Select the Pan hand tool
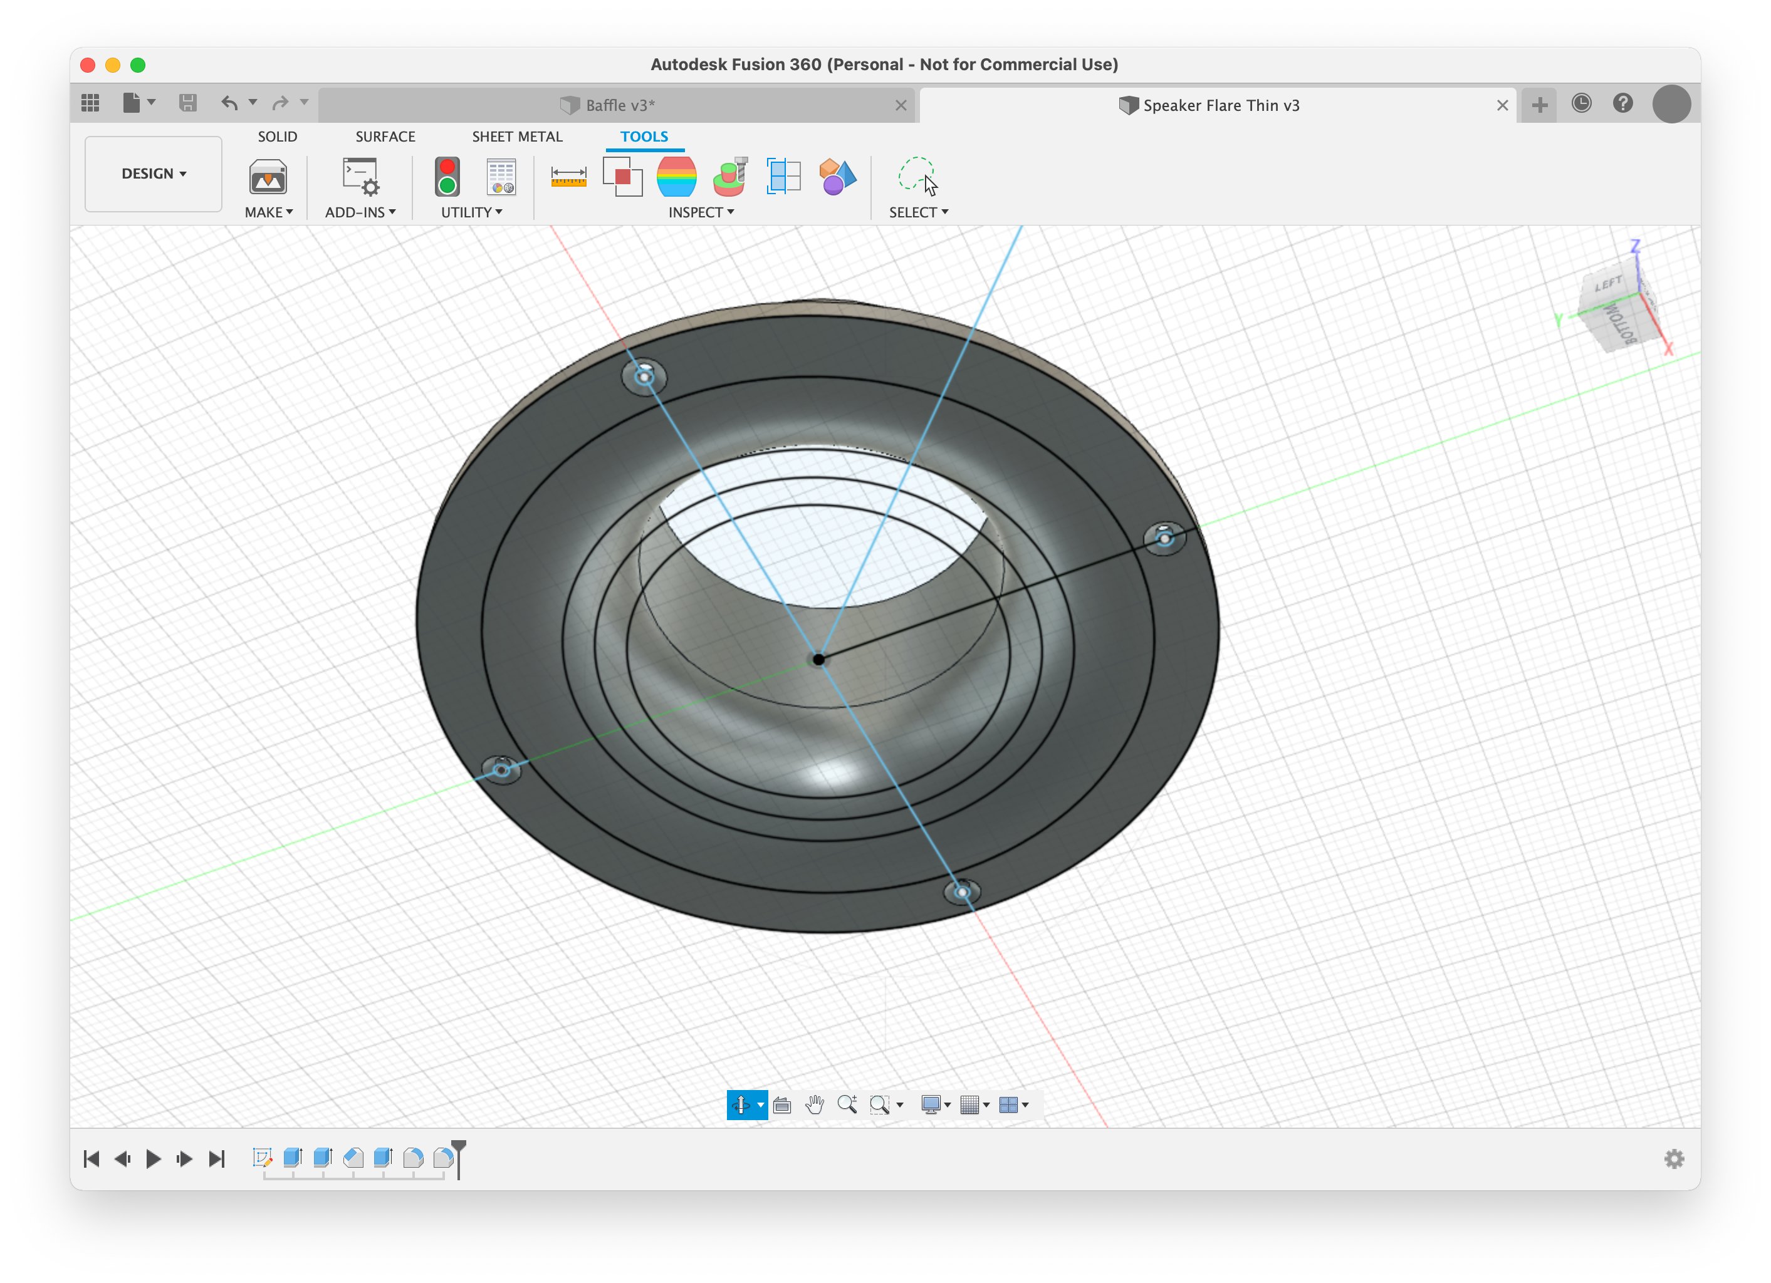1771x1283 pixels. tap(815, 1104)
